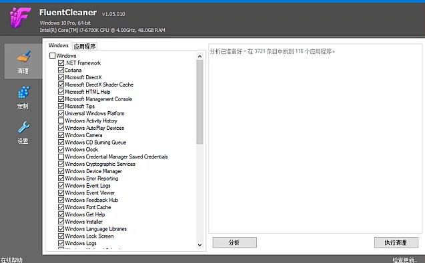Click the Intel Core i7-6700K CPU info text

pos(102,31)
